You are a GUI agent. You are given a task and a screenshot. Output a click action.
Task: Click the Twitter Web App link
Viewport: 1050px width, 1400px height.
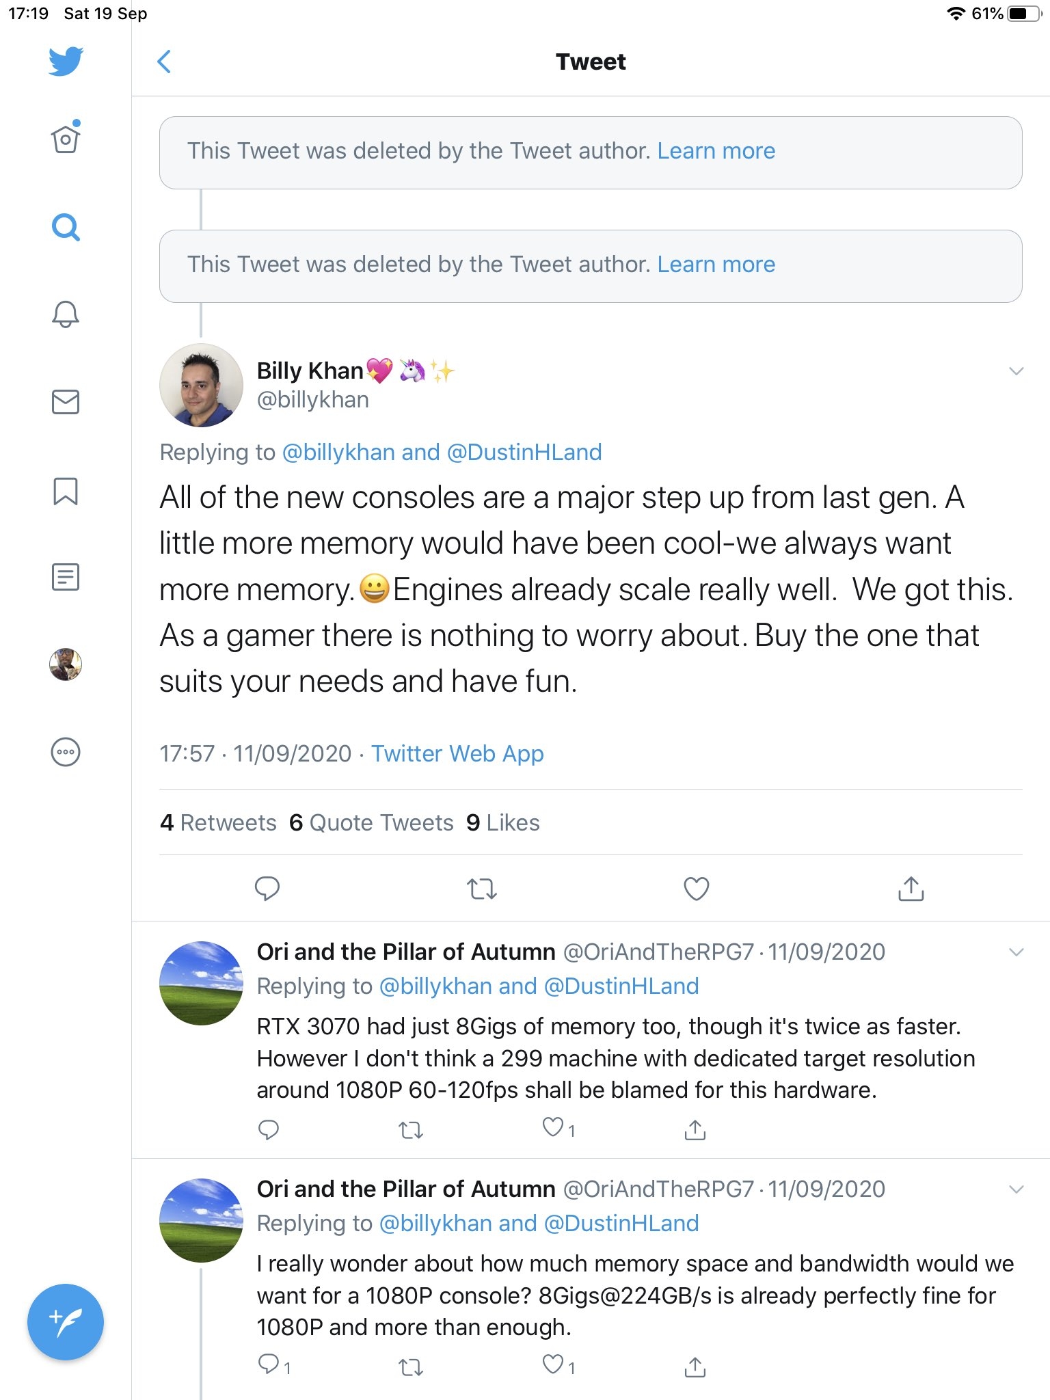tap(457, 753)
